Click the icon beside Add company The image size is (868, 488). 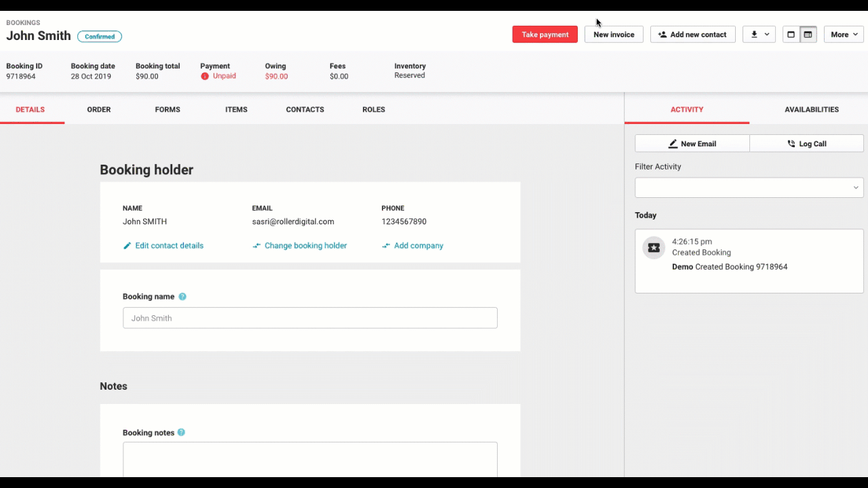[386, 245]
